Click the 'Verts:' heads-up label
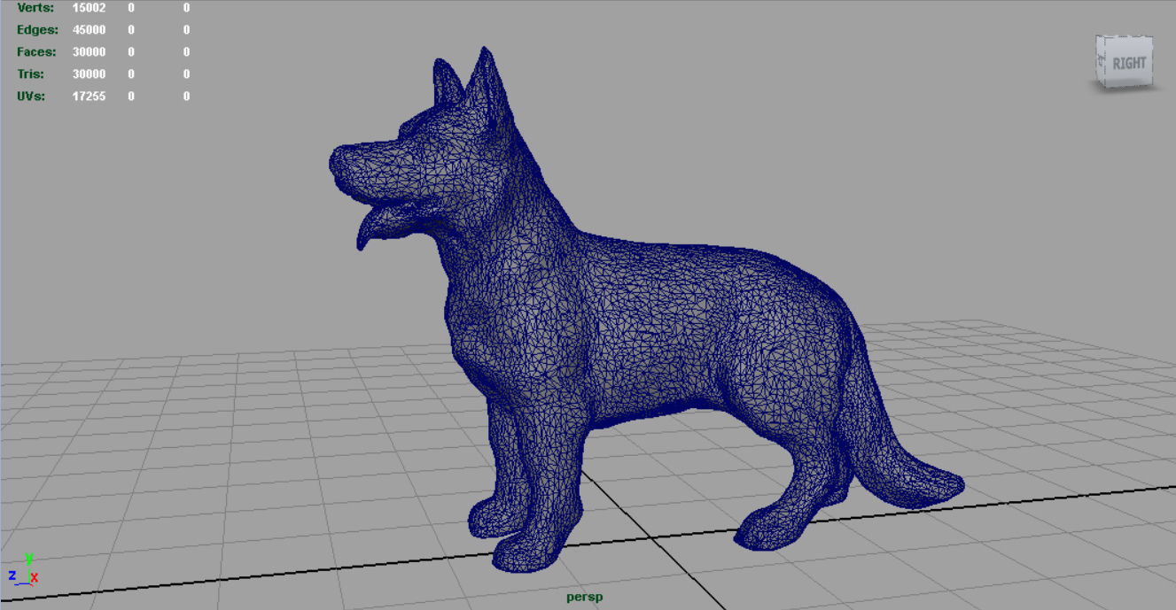The height and width of the screenshot is (610, 1176). tap(35, 8)
